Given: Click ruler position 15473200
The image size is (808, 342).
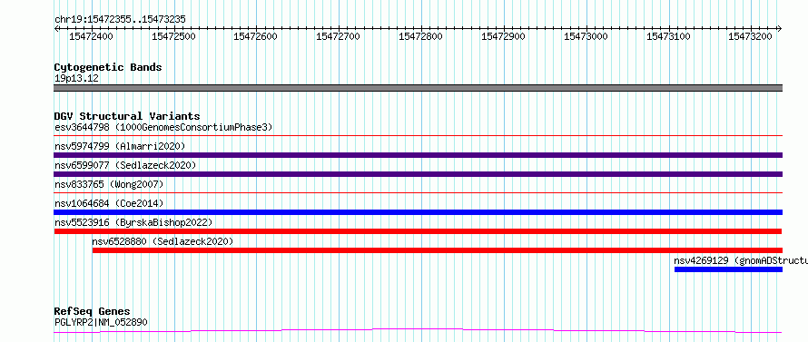Looking at the screenshot, I should [x=751, y=36].
